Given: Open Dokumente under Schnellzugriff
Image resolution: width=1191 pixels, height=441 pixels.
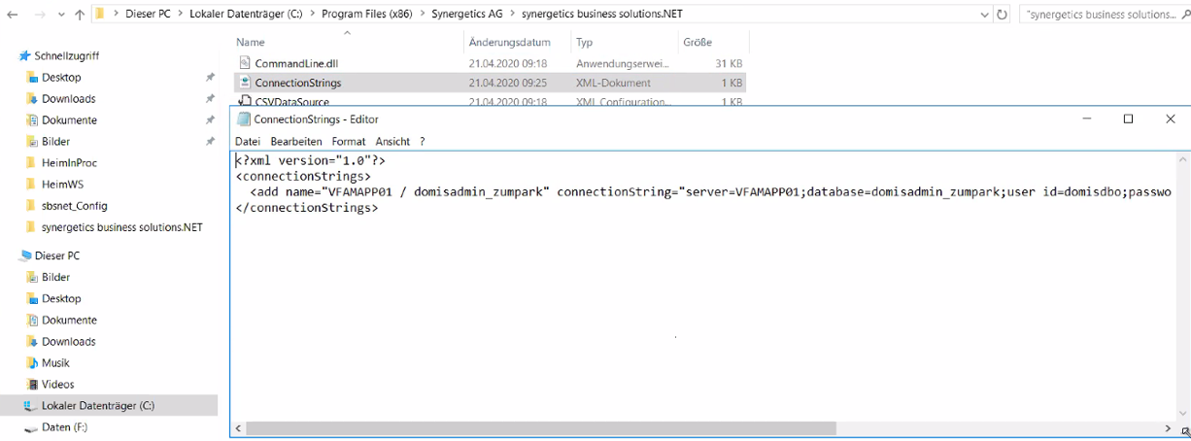Looking at the screenshot, I should (x=69, y=120).
